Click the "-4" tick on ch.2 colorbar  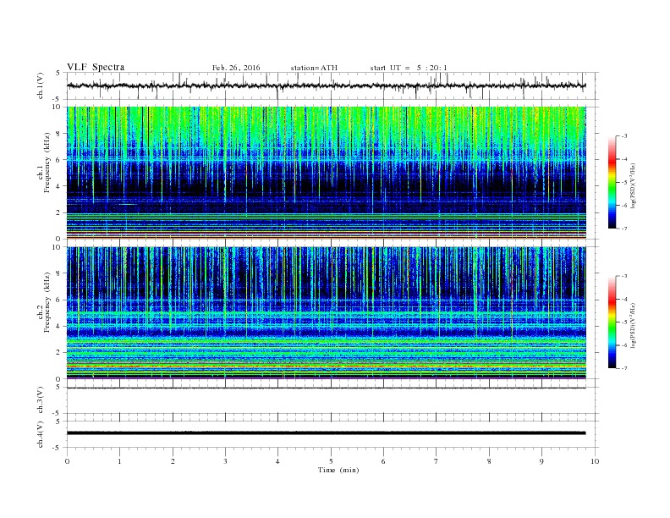coord(623,299)
